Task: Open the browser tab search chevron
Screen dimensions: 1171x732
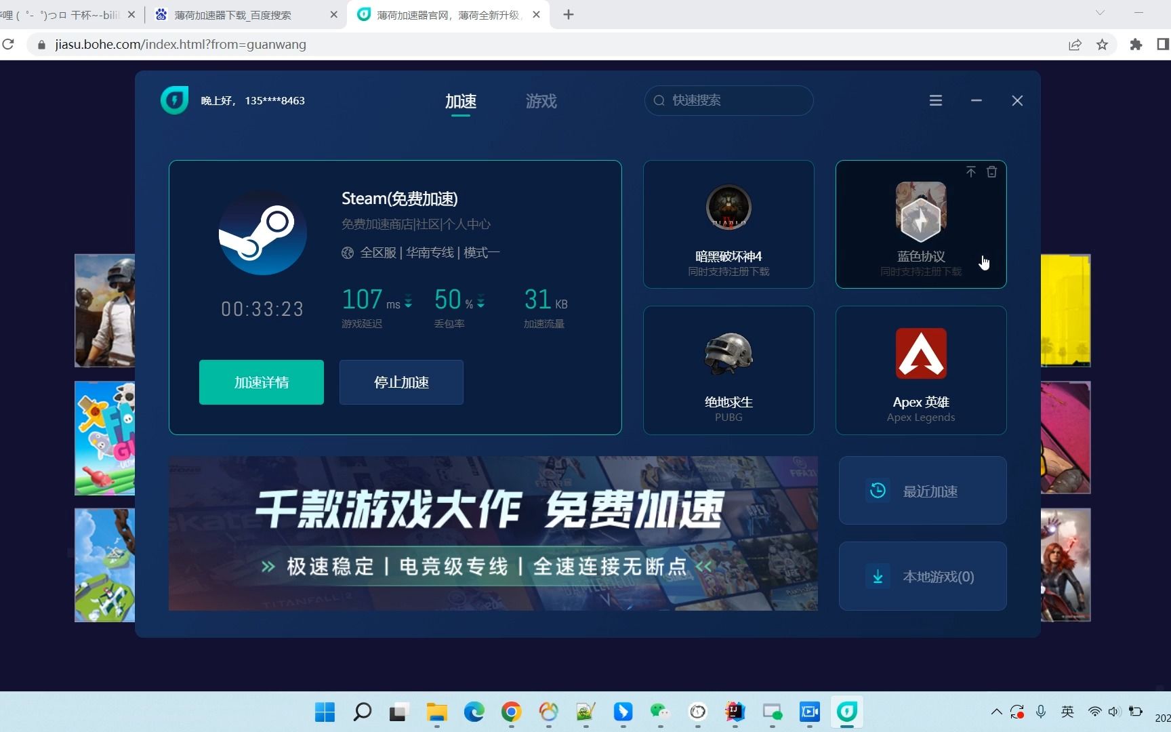Action: 1100,13
